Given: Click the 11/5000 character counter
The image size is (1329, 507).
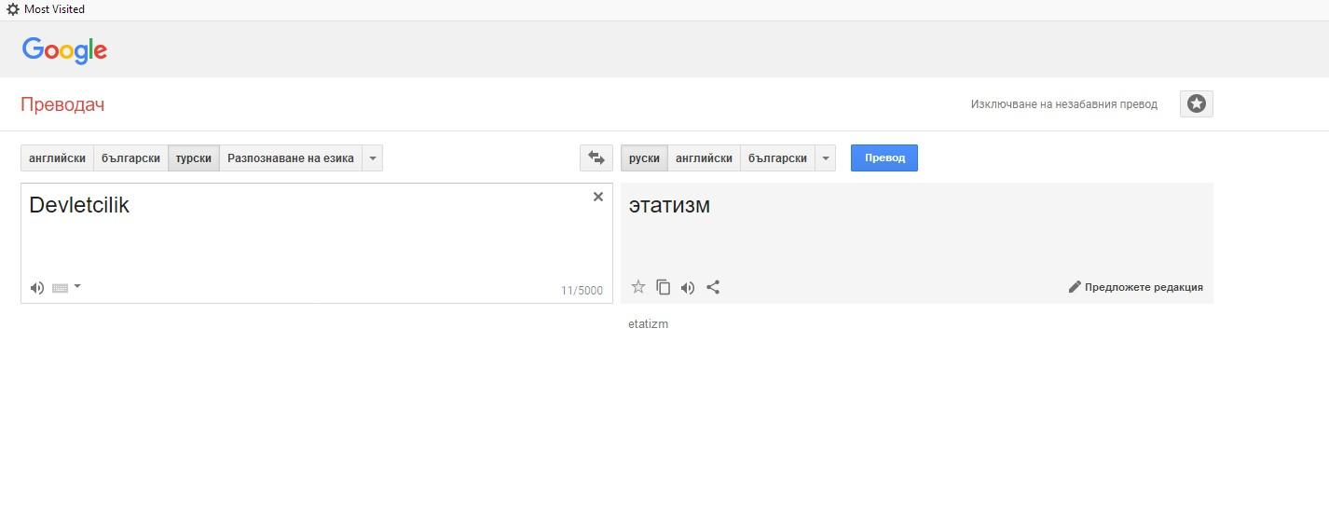Looking at the screenshot, I should 582,291.
